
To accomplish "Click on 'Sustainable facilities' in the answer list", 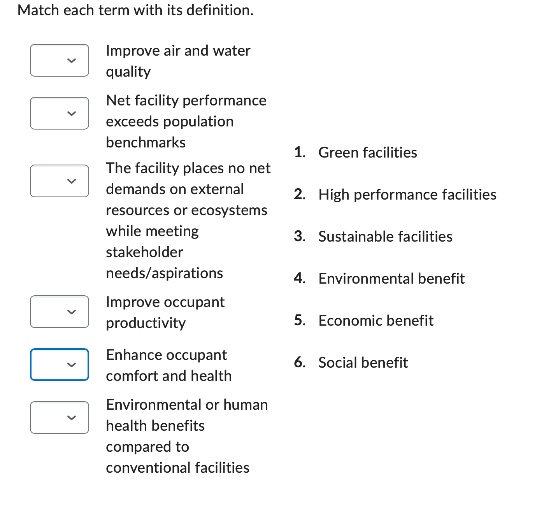I will [385, 237].
